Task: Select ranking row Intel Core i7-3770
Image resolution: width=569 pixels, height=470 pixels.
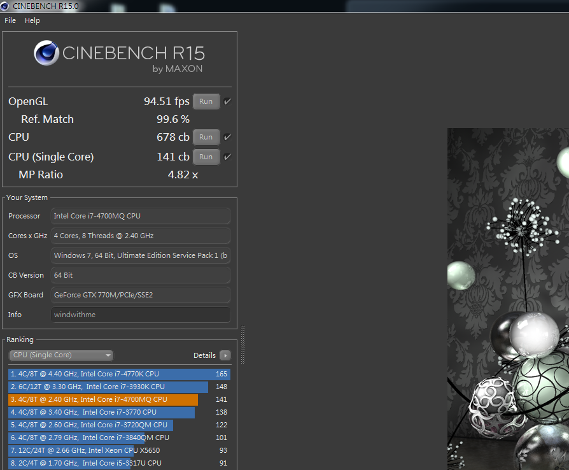Action: point(119,412)
